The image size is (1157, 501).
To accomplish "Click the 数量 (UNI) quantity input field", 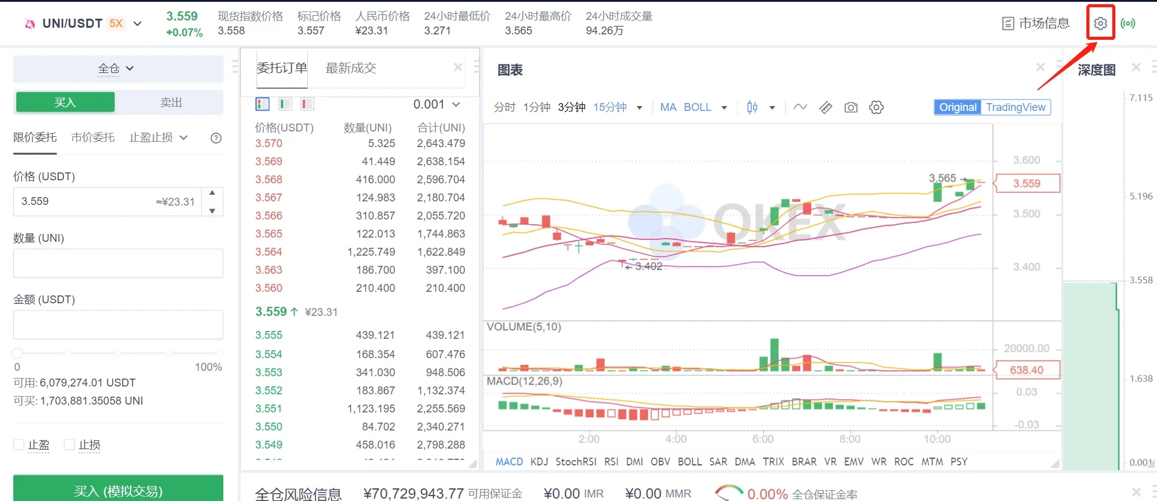I will pyautogui.click(x=118, y=263).
